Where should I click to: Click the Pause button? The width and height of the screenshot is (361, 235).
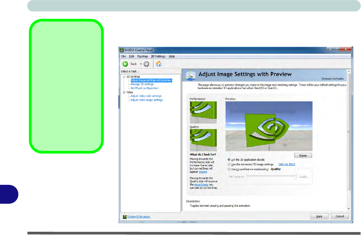click(303, 155)
